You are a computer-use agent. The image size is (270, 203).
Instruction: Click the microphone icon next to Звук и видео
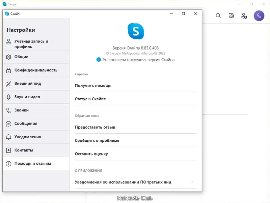pyautogui.click(x=8, y=97)
